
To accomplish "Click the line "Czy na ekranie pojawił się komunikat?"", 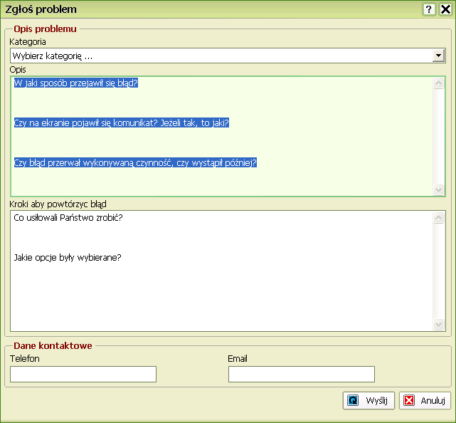I will (x=86, y=123).
